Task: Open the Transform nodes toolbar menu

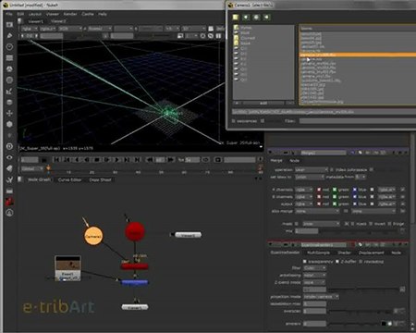Action: (9, 113)
